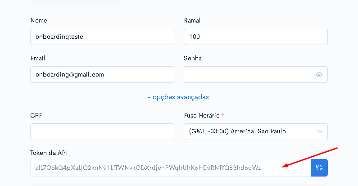The image size is (358, 186).
Task: Click the Fuso Horário label text
Action: (202, 115)
